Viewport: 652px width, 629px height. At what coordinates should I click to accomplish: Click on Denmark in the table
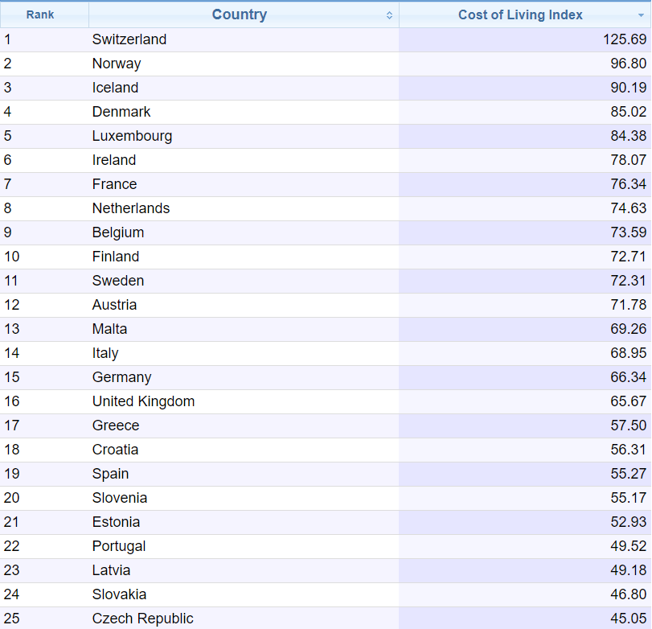(121, 112)
